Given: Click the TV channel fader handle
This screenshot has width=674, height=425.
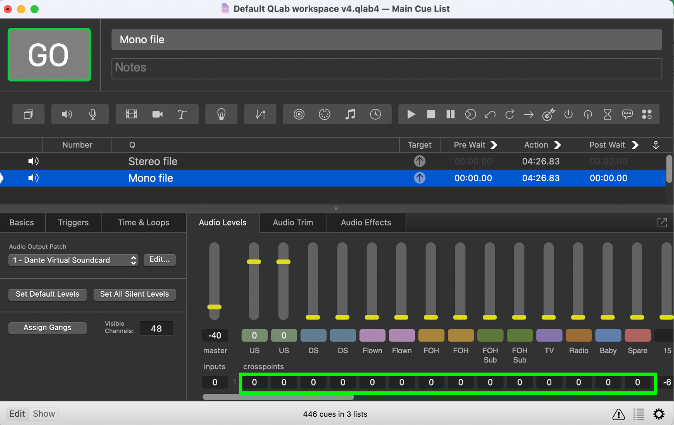Looking at the screenshot, I should coord(549,317).
